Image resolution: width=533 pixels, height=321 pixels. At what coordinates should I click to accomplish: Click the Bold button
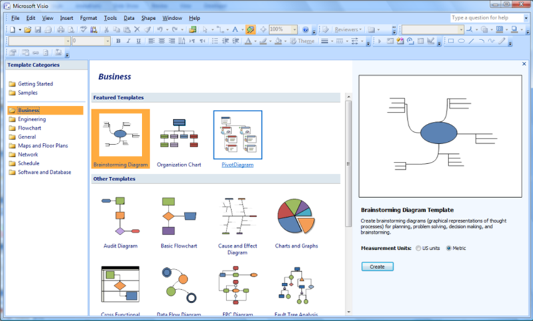[119, 41]
